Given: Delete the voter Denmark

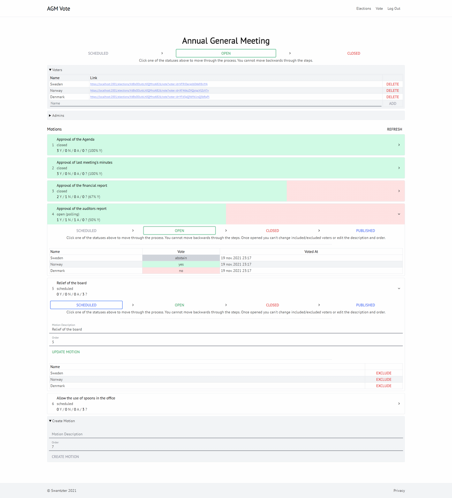Looking at the screenshot, I should point(392,97).
